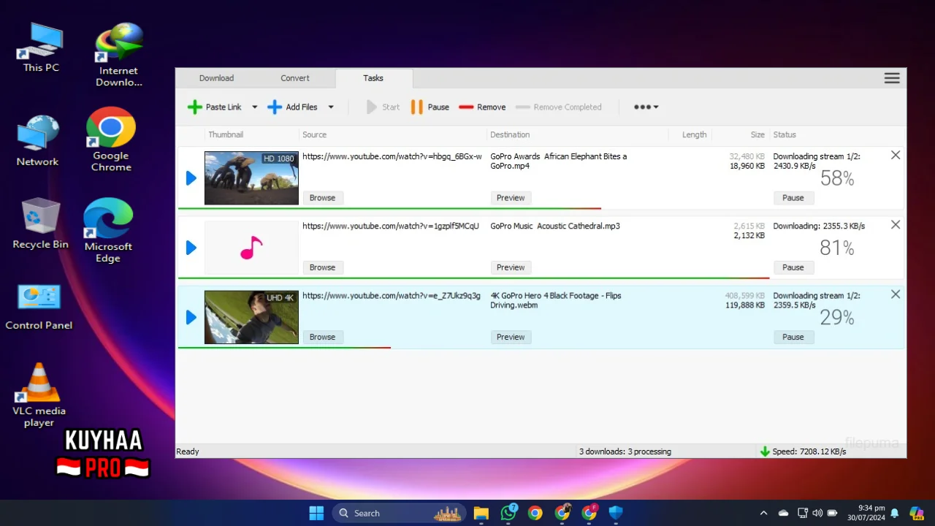The width and height of the screenshot is (935, 526).
Task: Play the 4K GoPro Hero task arrow
Action: click(191, 317)
